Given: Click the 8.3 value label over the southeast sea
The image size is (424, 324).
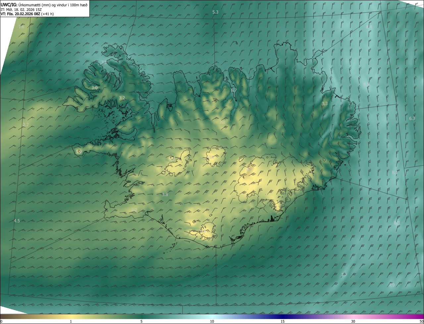Looking at the screenshot, I should (x=397, y=223).
